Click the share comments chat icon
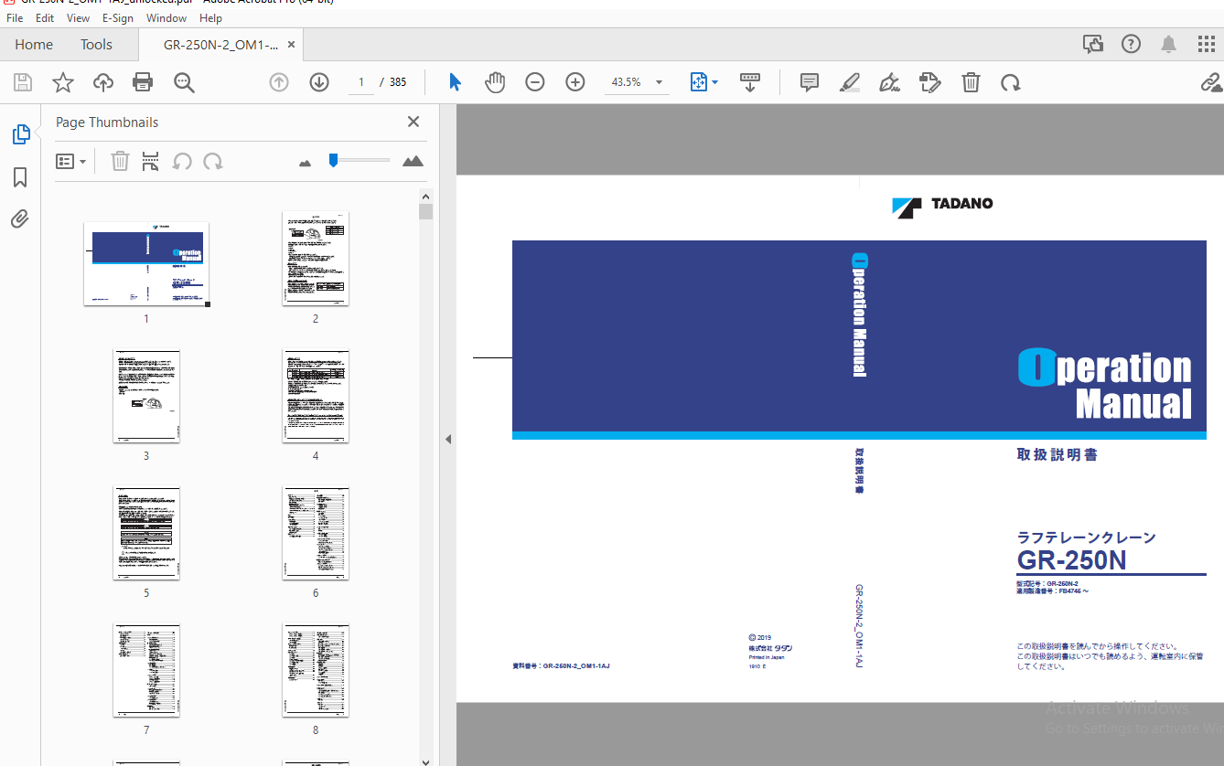The height and width of the screenshot is (766, 1224). 1092,44
